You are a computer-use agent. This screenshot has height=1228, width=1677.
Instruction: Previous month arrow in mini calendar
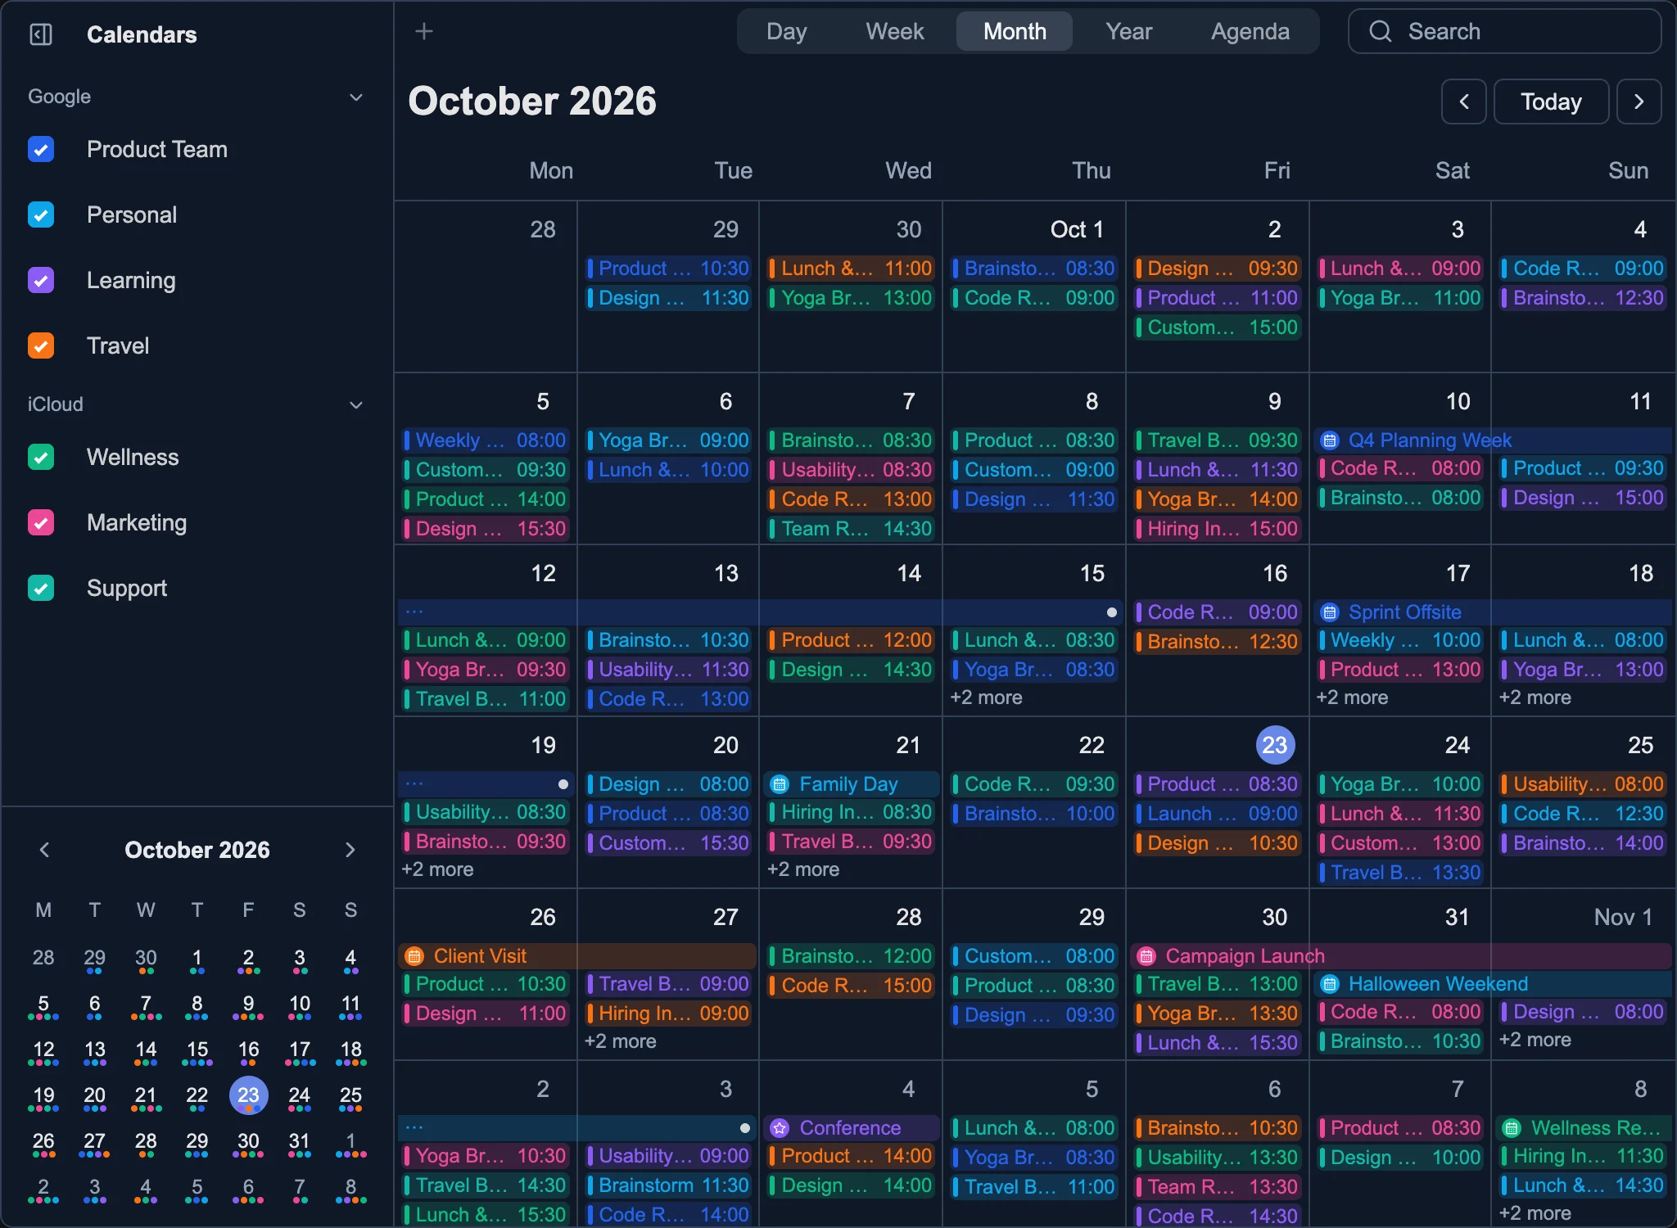click(x=45, y=850)
